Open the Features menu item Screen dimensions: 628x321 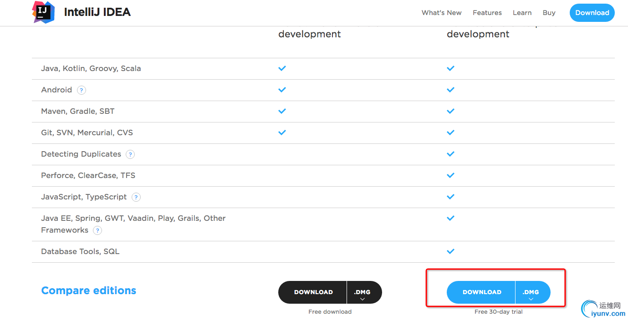(x=487, y=13)
